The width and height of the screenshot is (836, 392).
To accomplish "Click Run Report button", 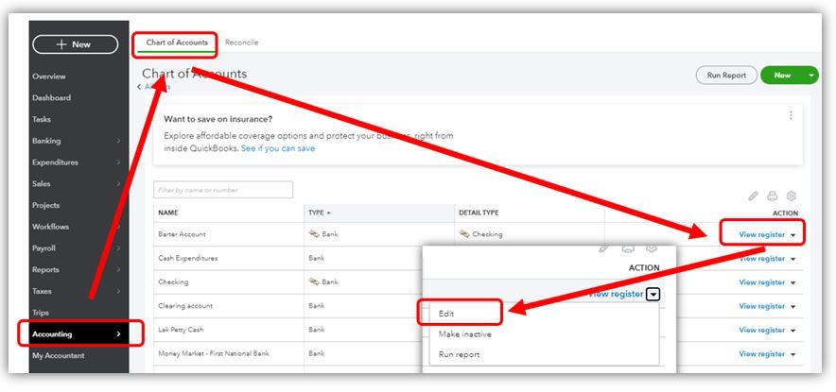I will (x=726, y=76).
